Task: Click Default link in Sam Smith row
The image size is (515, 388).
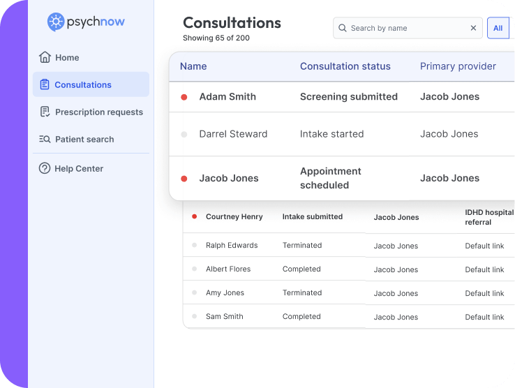Action: [484, 317]
